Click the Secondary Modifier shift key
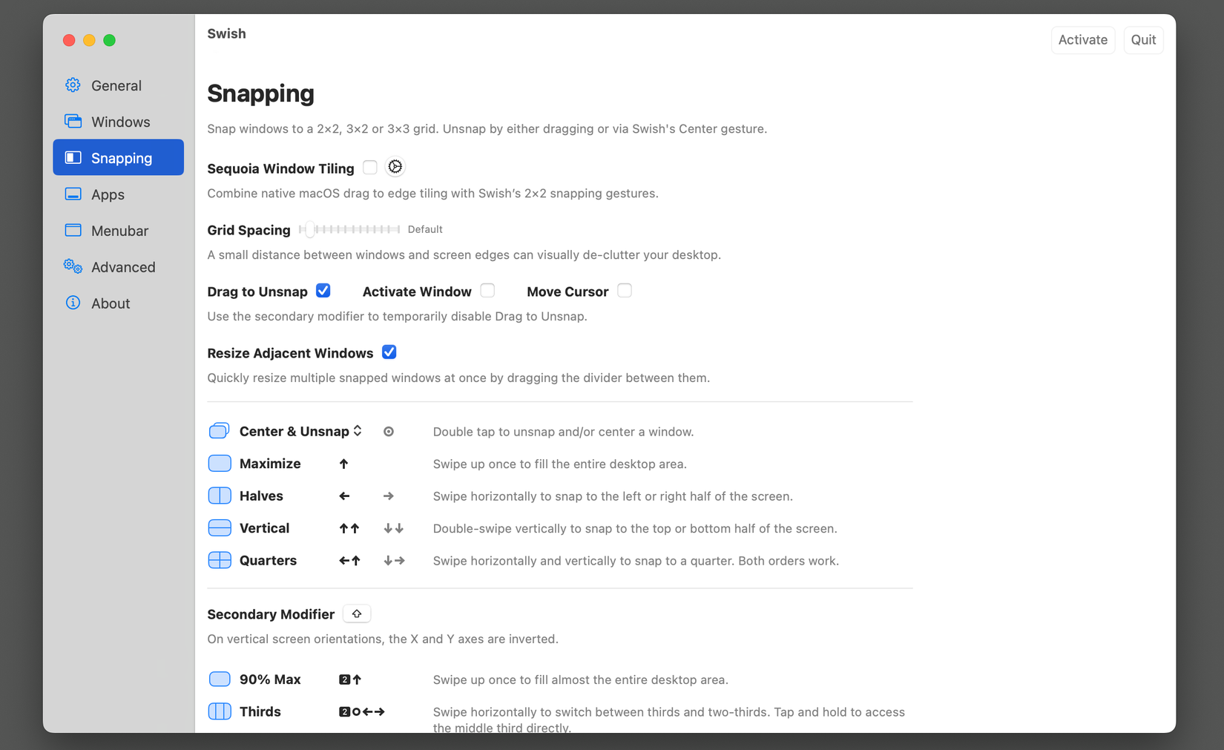The image size is (1224, 750). pyautogui.click(x=357, y=614)
